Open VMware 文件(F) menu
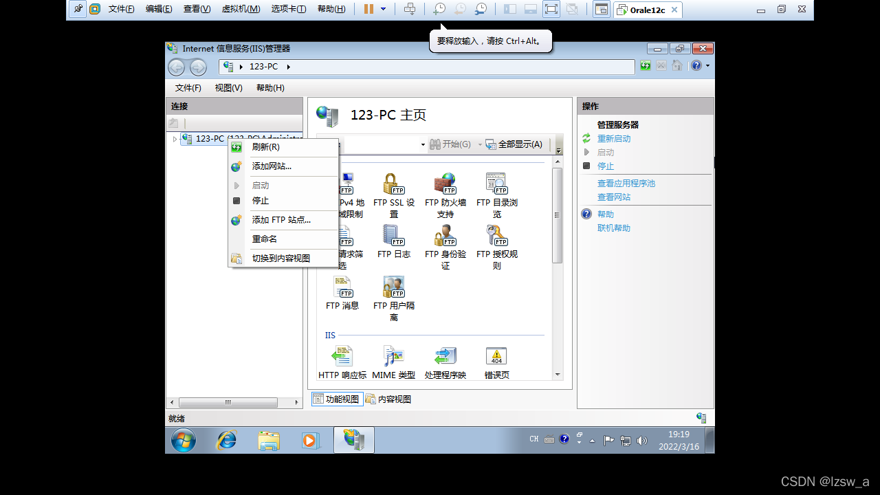 point(122,10)
